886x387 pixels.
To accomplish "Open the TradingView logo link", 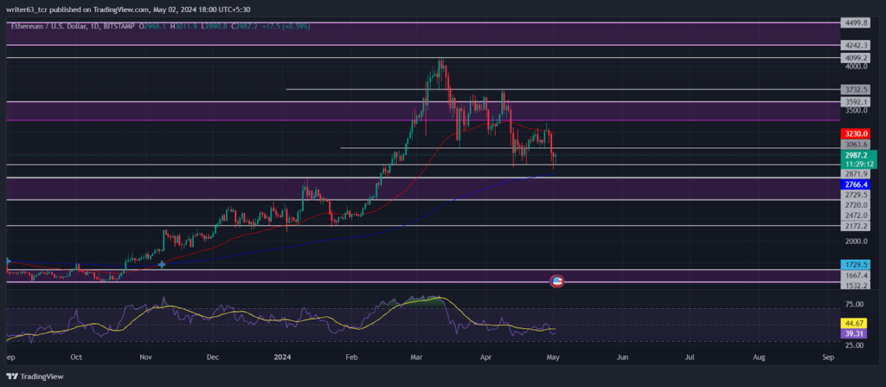I will [x=35, y=377].
